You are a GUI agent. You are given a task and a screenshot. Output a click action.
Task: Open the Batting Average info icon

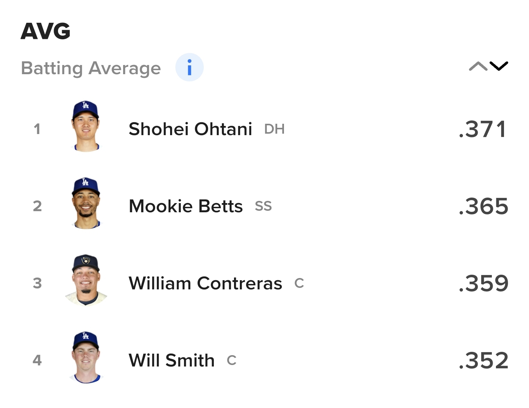tap(189, 68)
